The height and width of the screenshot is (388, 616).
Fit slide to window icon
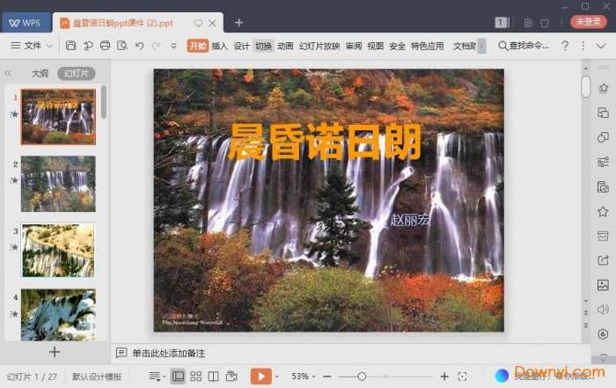462,377
